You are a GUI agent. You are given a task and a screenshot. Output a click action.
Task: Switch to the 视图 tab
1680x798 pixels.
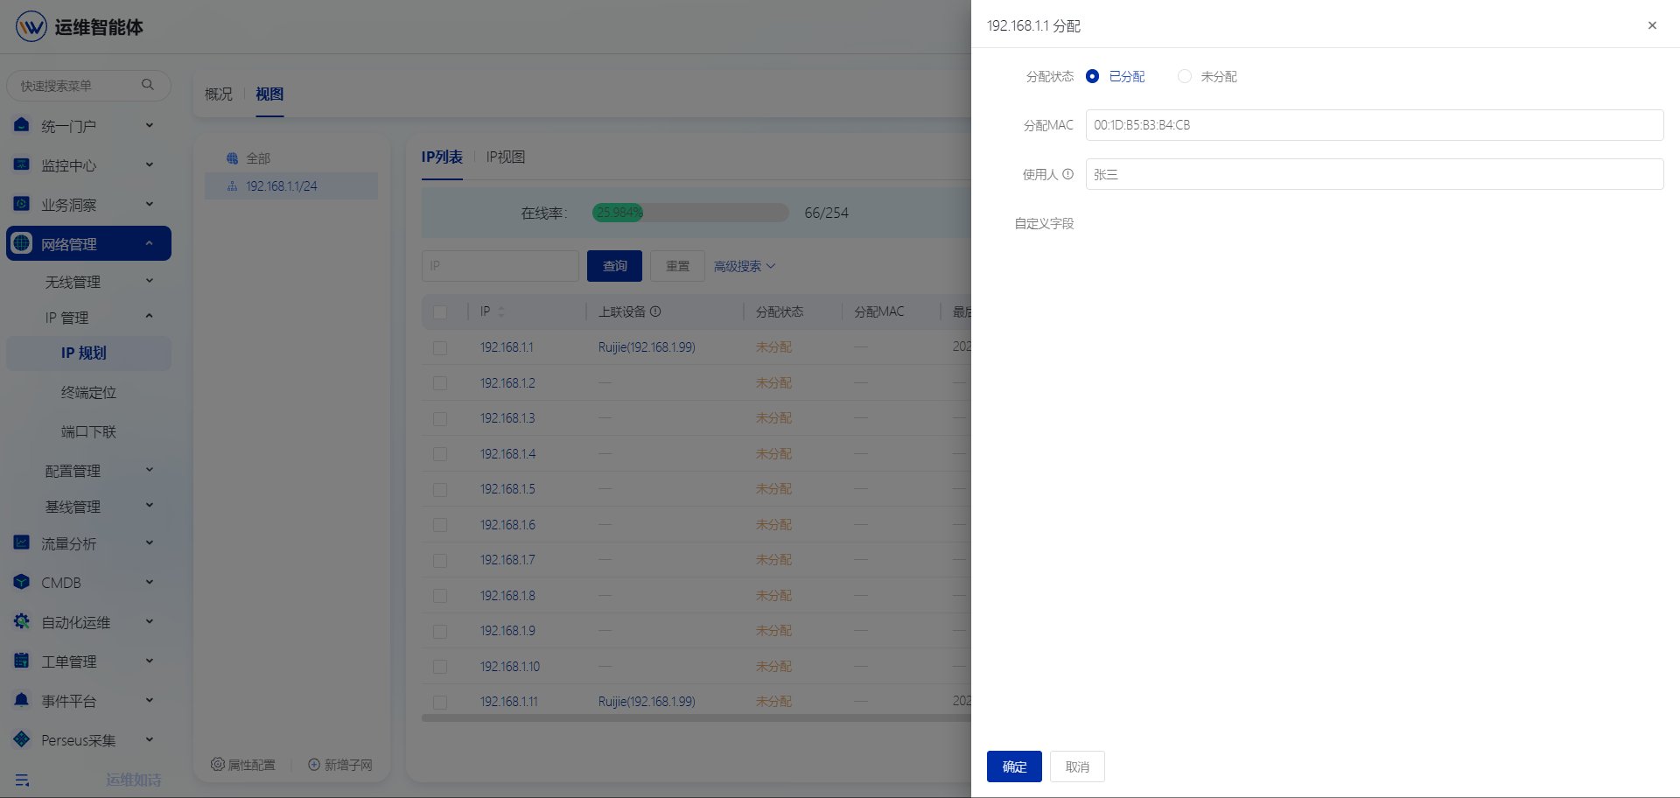(269, 94)
